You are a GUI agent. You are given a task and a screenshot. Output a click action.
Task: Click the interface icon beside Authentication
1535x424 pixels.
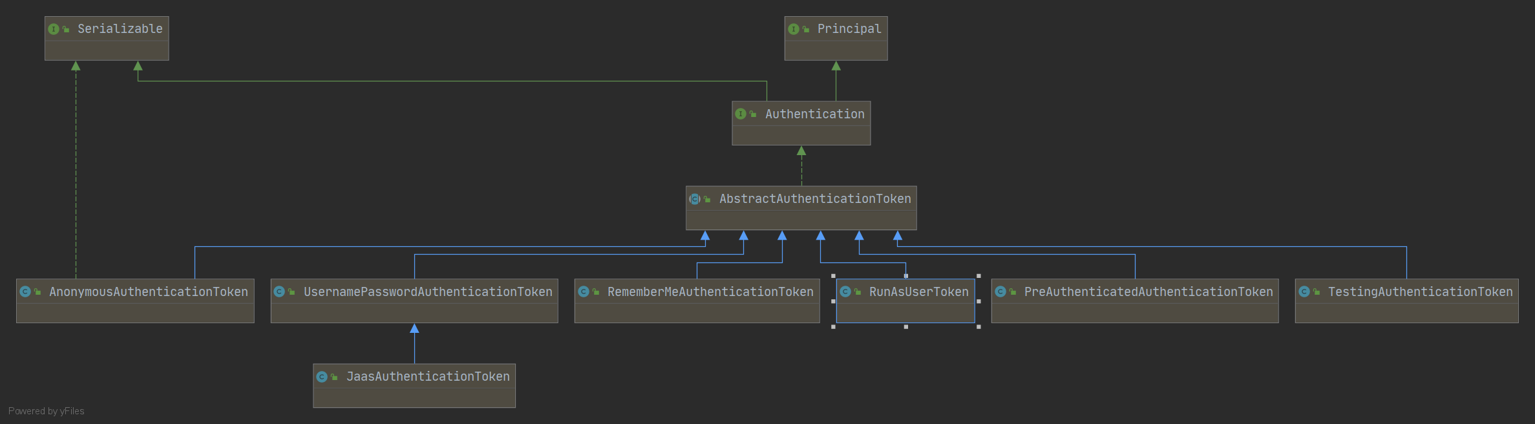[x=741, y=114]
